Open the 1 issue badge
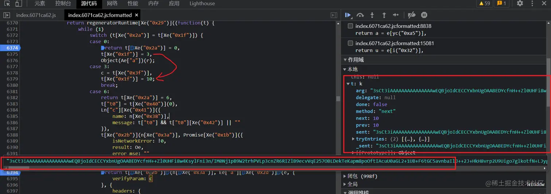Image resolution: width=551 pixels, height=194 pixels. (501, 3)
